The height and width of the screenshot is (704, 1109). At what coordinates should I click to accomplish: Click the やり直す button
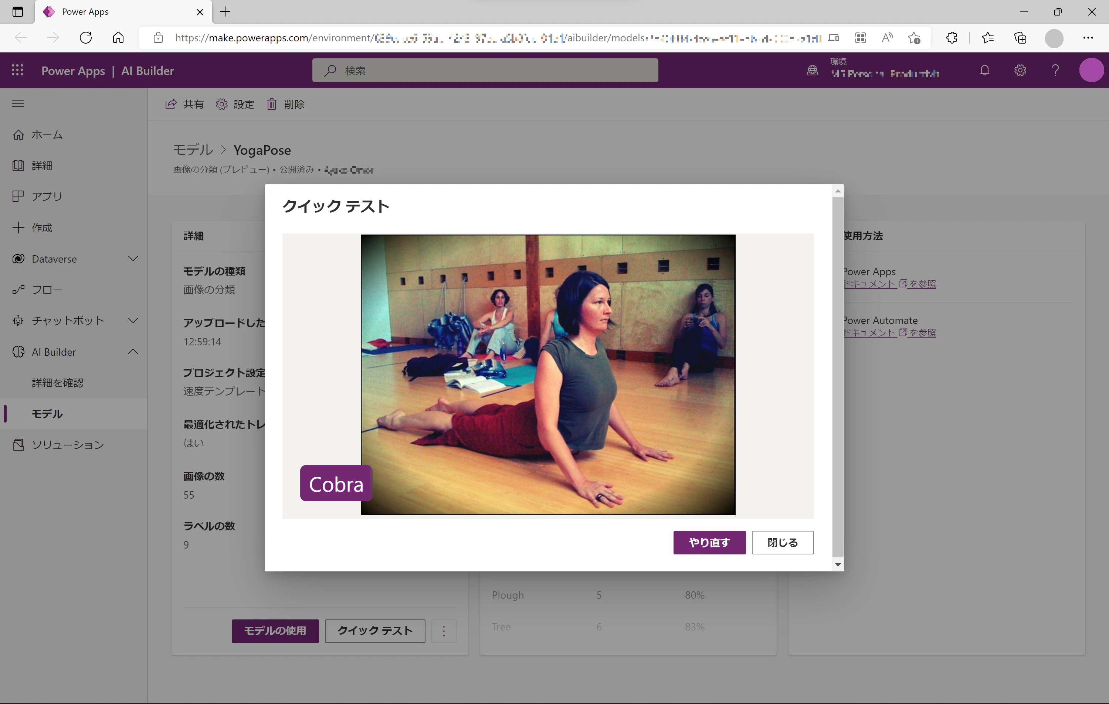tap(709, 543)
